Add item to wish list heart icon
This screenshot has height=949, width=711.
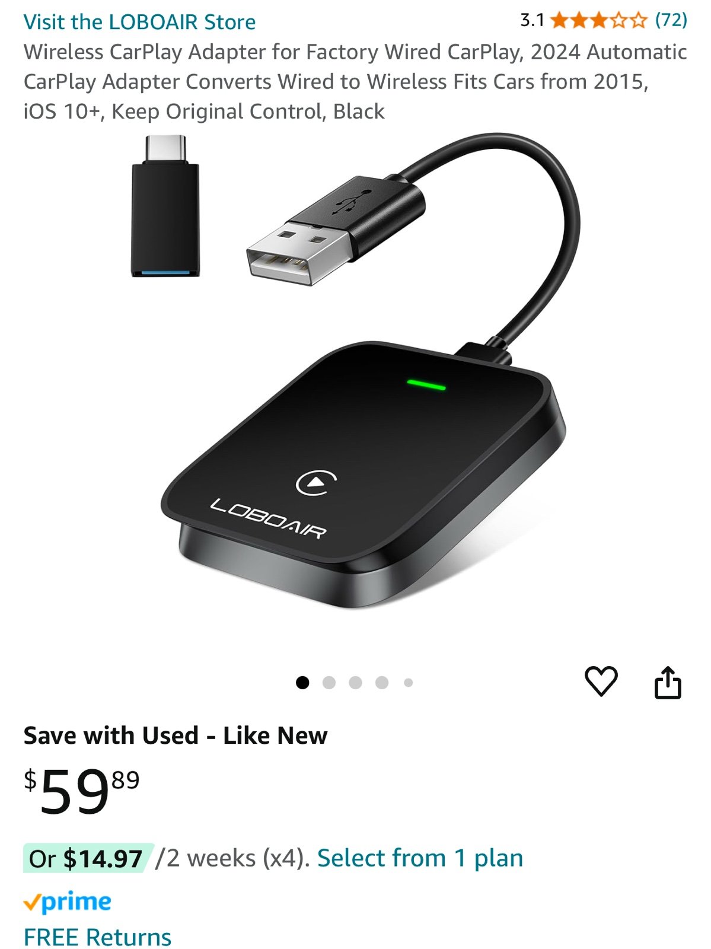(x=601, y=682)
